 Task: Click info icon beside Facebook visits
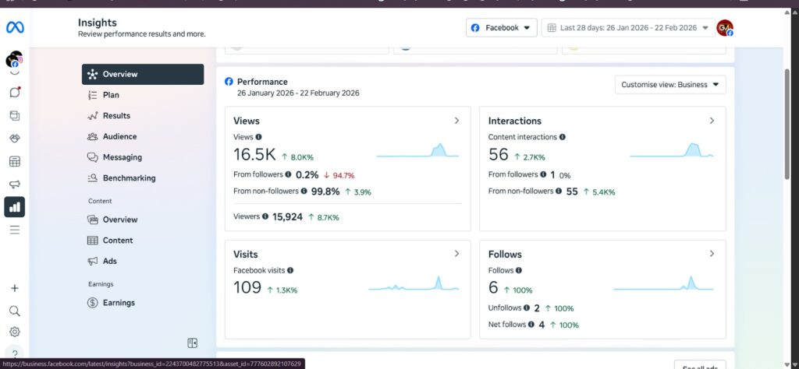coord(290,270)
